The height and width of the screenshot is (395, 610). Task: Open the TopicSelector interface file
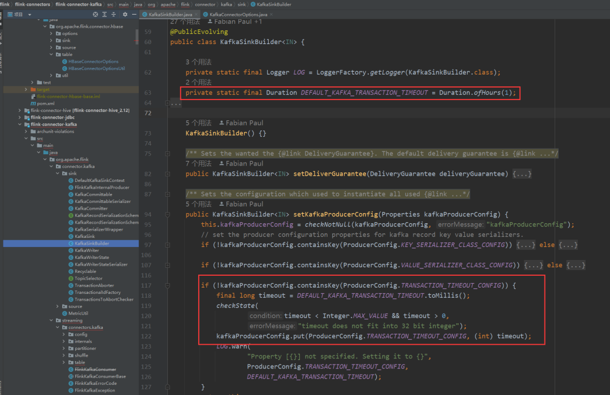[x=89, y=279]
